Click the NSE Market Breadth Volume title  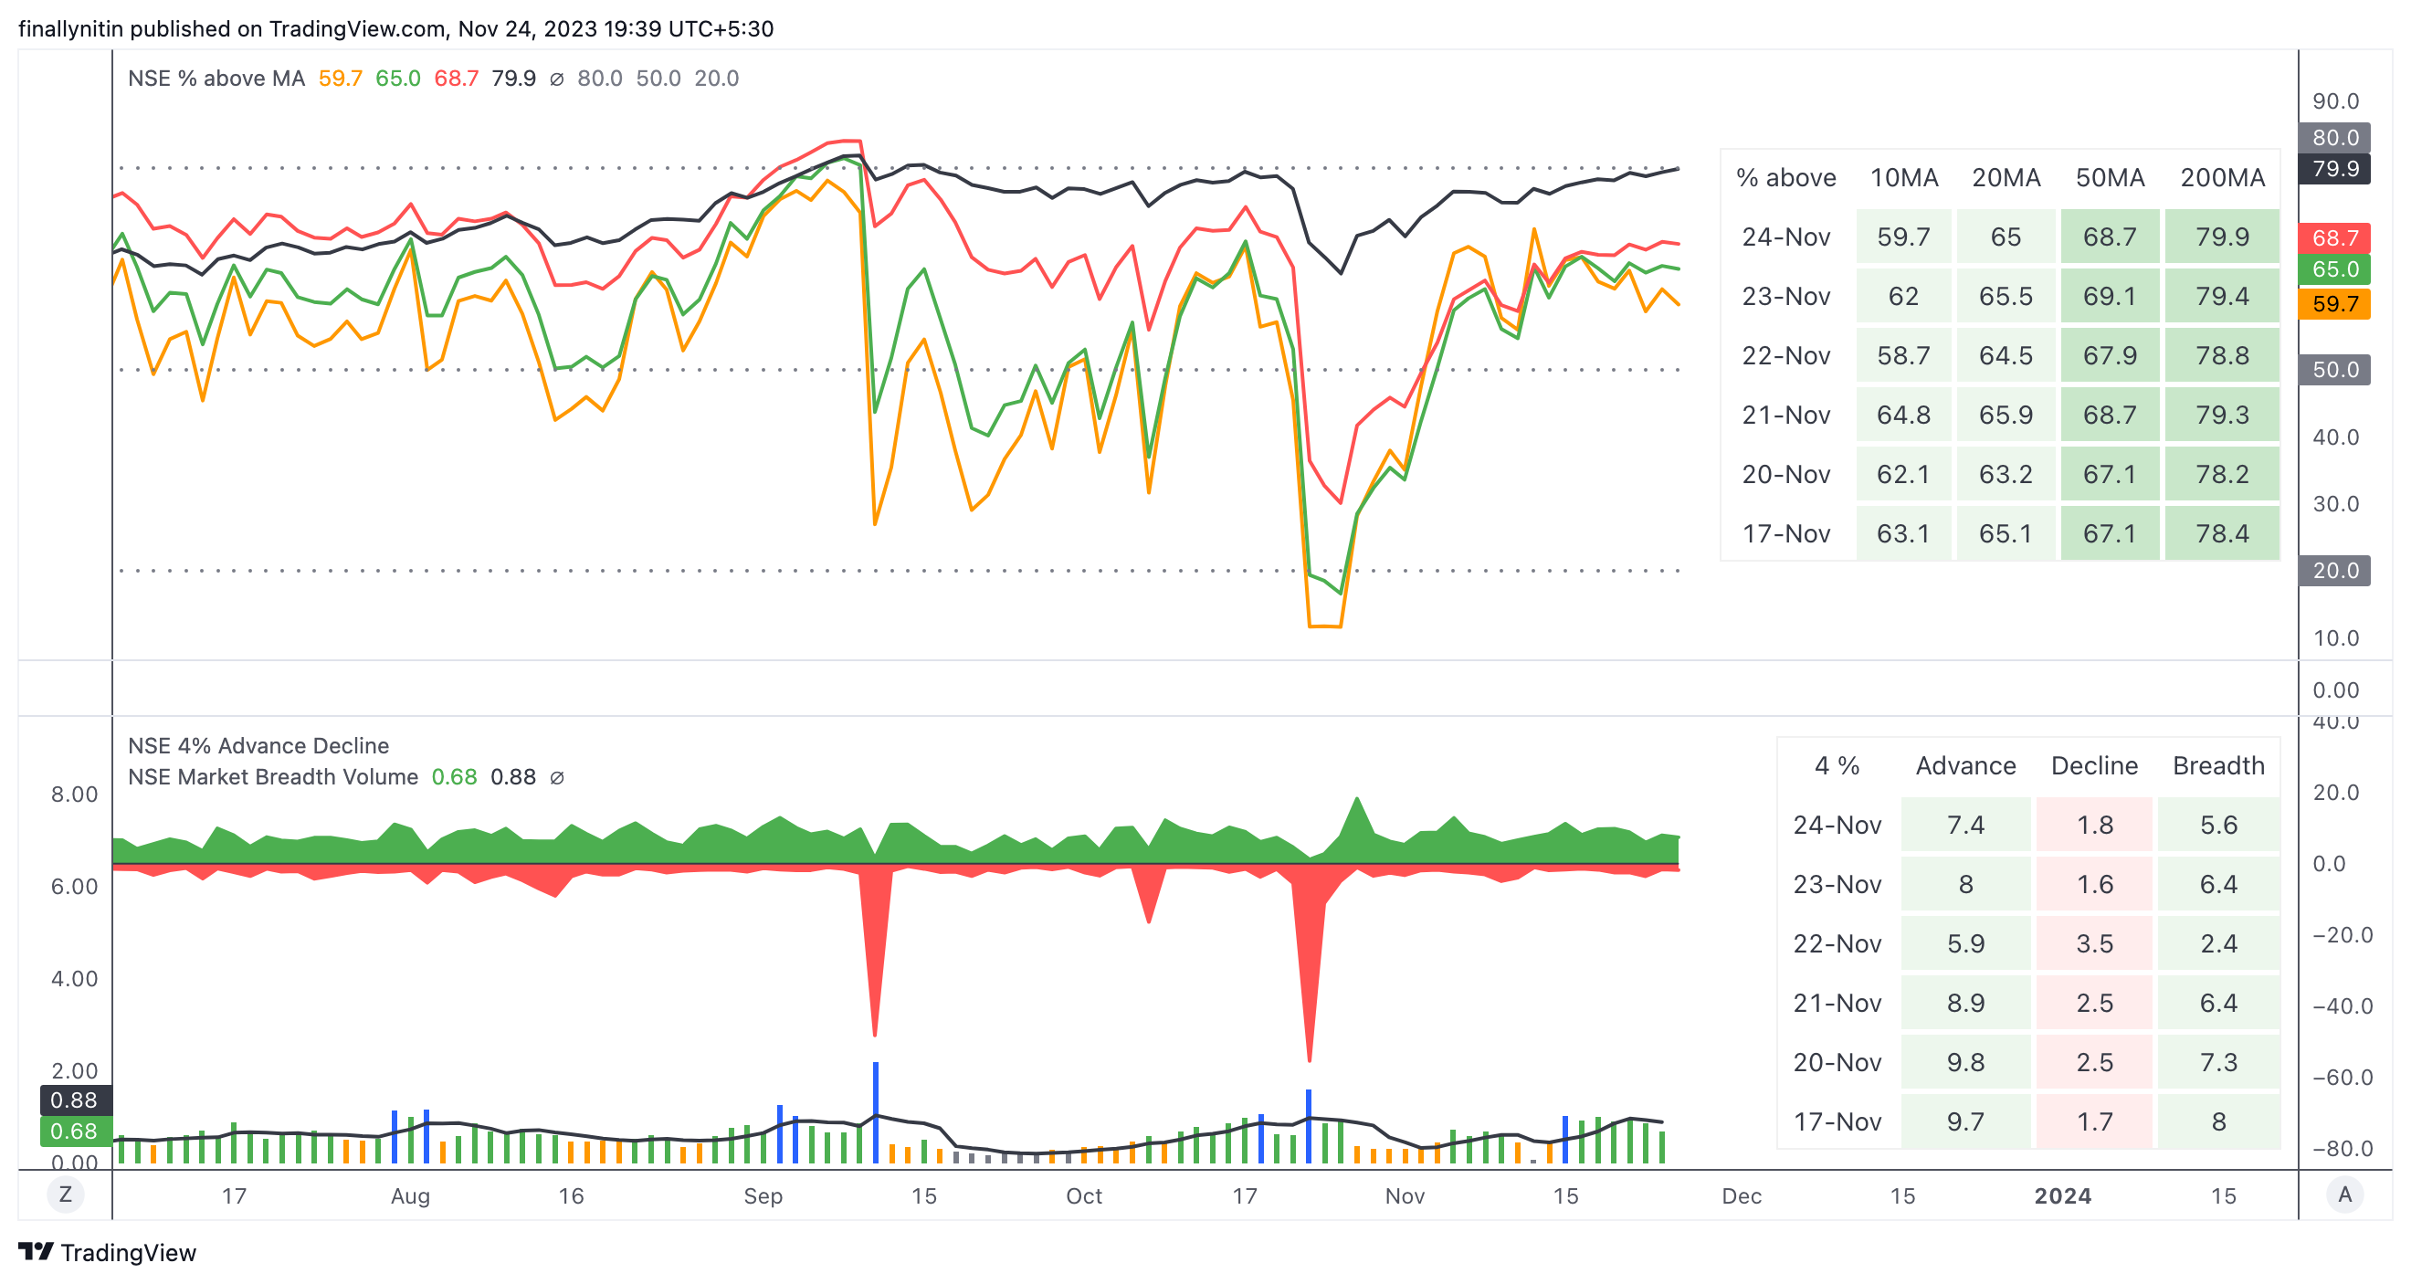tap(273, 777)
